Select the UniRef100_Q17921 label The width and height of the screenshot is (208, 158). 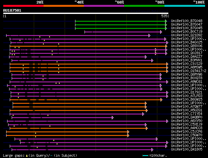tap(187, 92)
